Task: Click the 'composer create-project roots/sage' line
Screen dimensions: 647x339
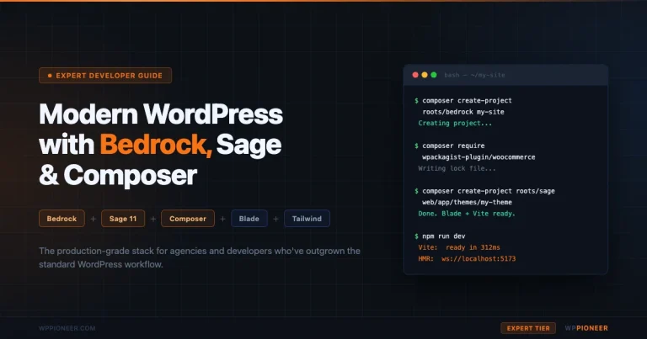Action: (485, 191)
